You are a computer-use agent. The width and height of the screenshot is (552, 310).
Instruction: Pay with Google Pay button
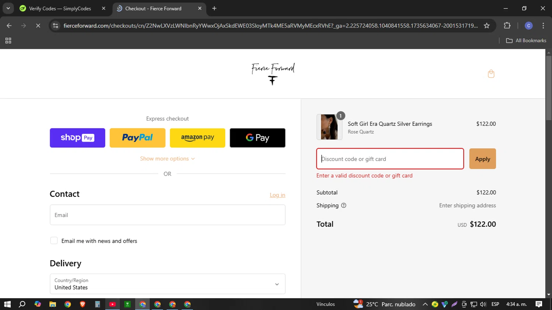[x=258, y=138]
